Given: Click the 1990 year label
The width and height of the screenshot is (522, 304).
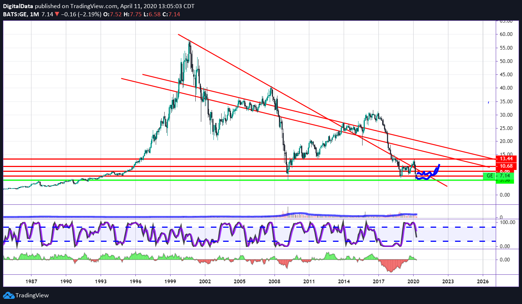Looking at the screenshot, I should pyautogui.click(x=66, y=281).
